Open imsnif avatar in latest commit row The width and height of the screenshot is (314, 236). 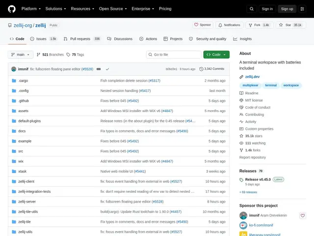point(14,69)
